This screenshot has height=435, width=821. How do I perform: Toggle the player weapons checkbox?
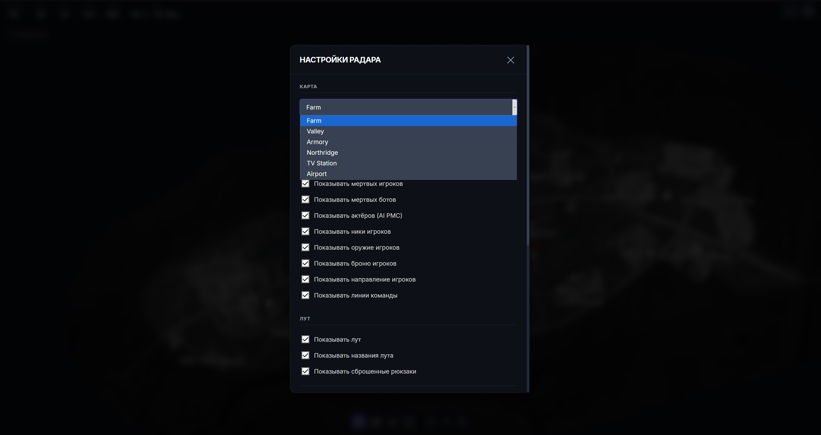[x=305, y=248]
